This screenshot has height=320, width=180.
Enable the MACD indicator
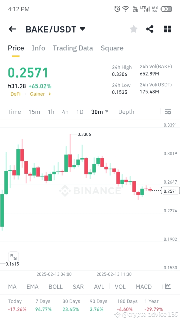pyautogui.click(x=143, y=287)
